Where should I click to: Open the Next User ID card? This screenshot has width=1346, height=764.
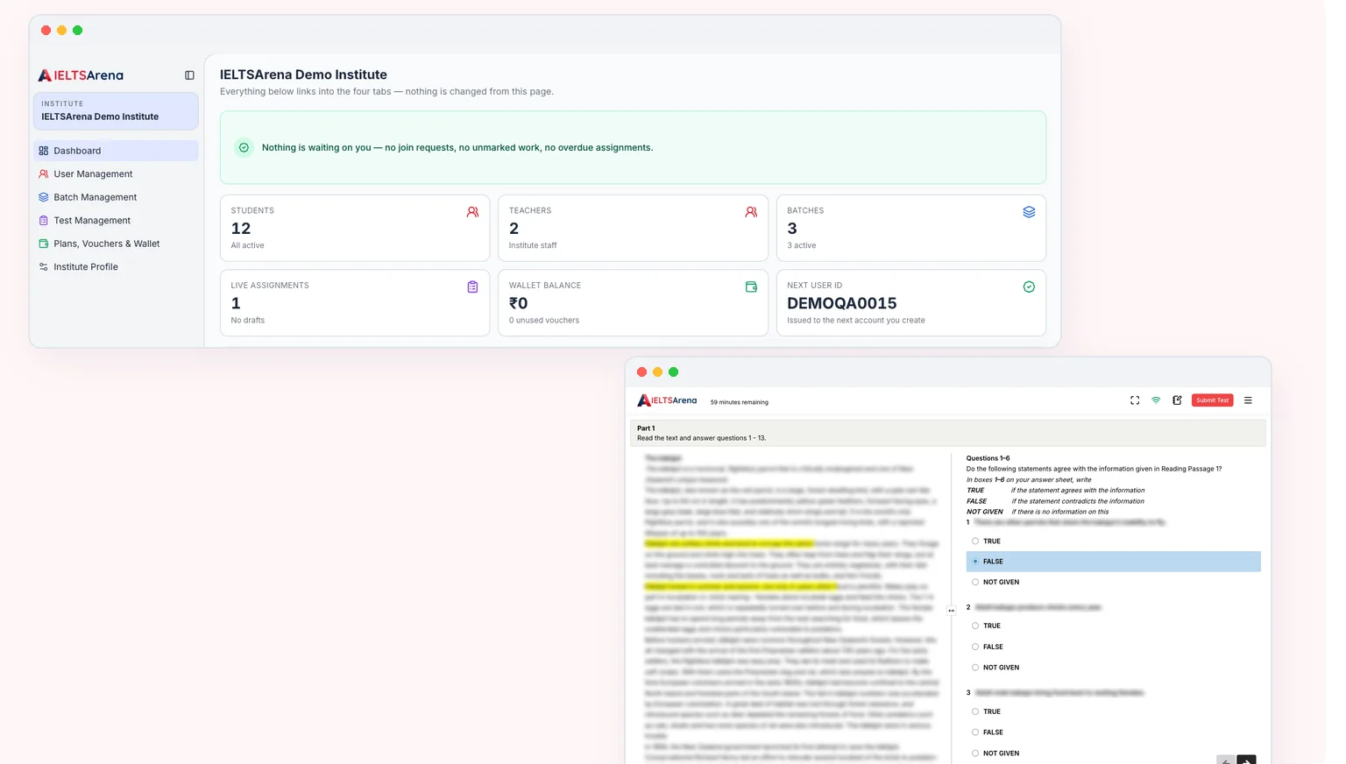911,302
